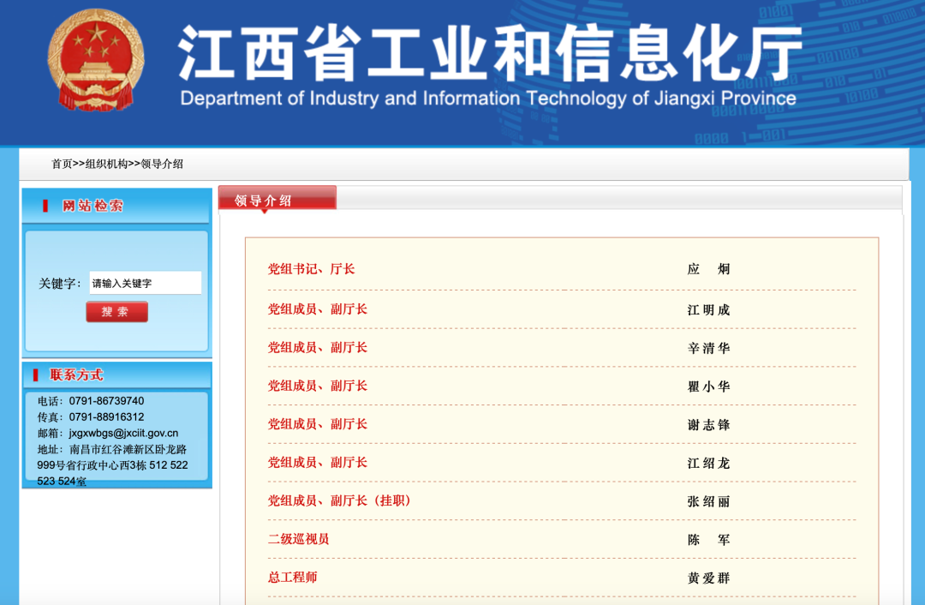925x605 pixels.
Task: Open 组织机构 in the breadcrumb
Action: [106, 164]
